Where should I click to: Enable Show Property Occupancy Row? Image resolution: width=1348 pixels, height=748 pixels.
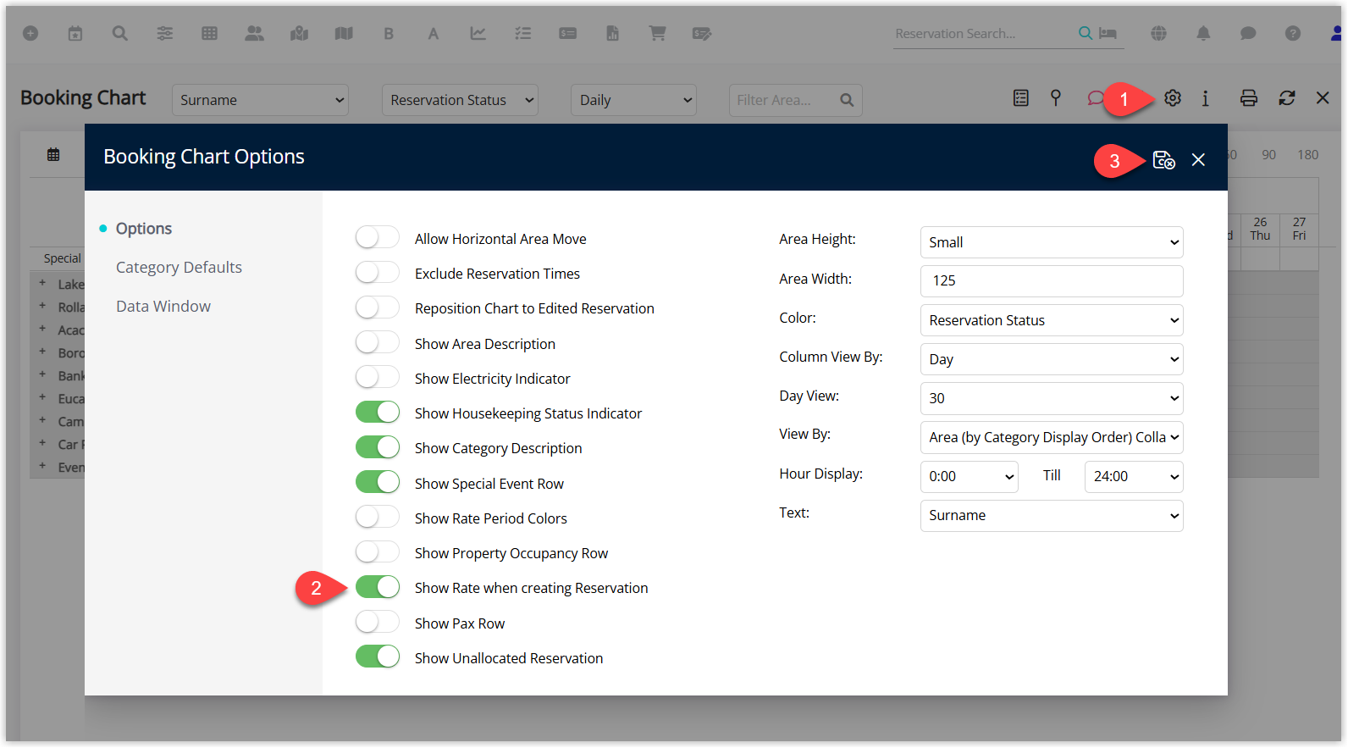pos(377,551)
